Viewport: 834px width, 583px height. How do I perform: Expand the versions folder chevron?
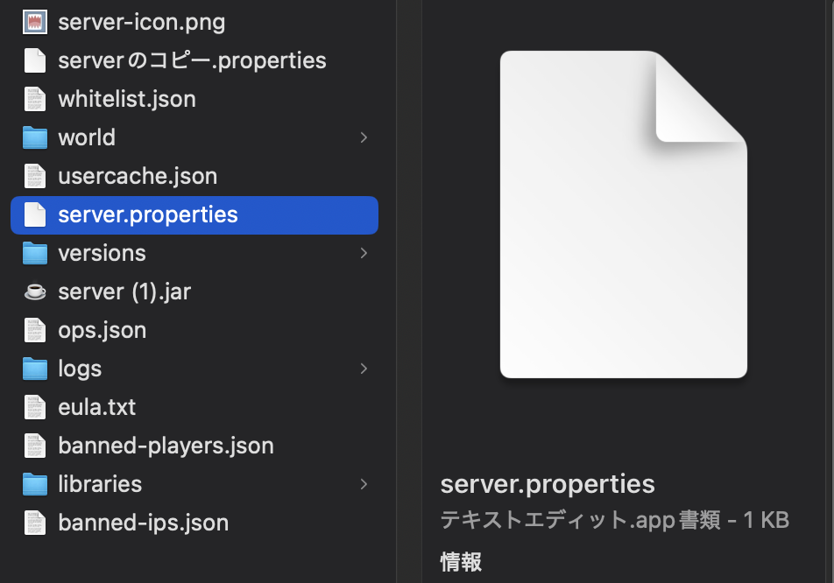tap(364, 253)
